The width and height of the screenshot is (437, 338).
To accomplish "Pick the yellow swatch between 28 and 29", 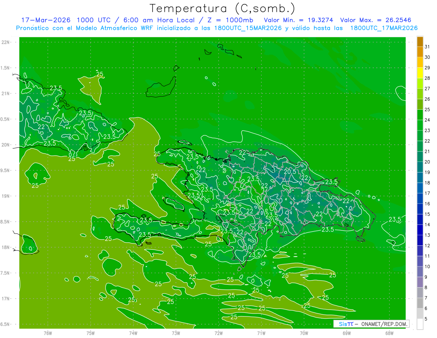I will pos(420,73).
